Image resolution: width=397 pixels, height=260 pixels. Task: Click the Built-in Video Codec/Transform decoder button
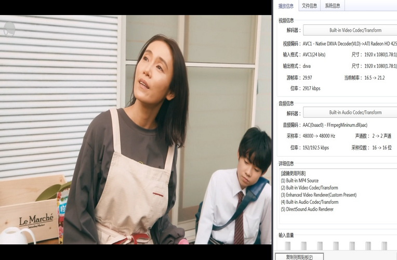pos(349,30)
